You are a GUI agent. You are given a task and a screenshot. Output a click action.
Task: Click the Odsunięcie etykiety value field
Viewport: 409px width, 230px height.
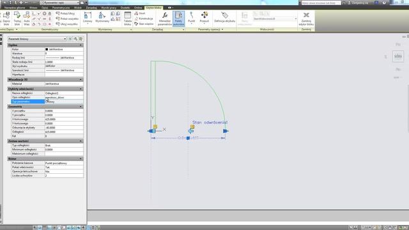[x=64, y=128]
